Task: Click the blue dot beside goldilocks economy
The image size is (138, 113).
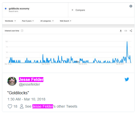Action: click(x=6, y=8)
